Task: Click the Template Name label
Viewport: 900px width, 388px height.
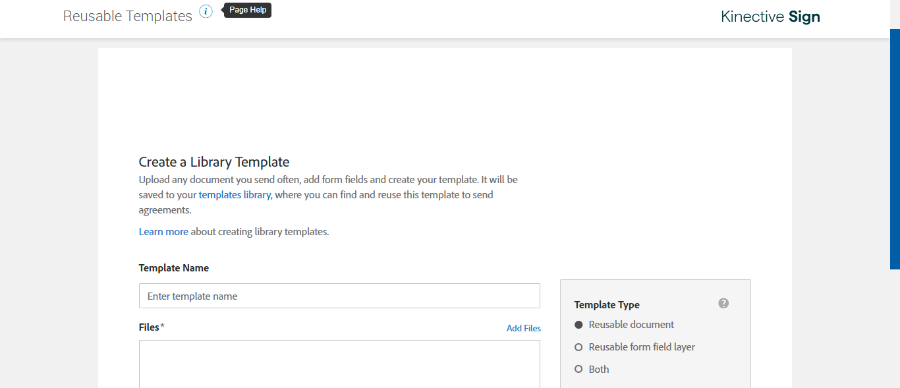Action: pyautogui.click(x=174, y=268)
